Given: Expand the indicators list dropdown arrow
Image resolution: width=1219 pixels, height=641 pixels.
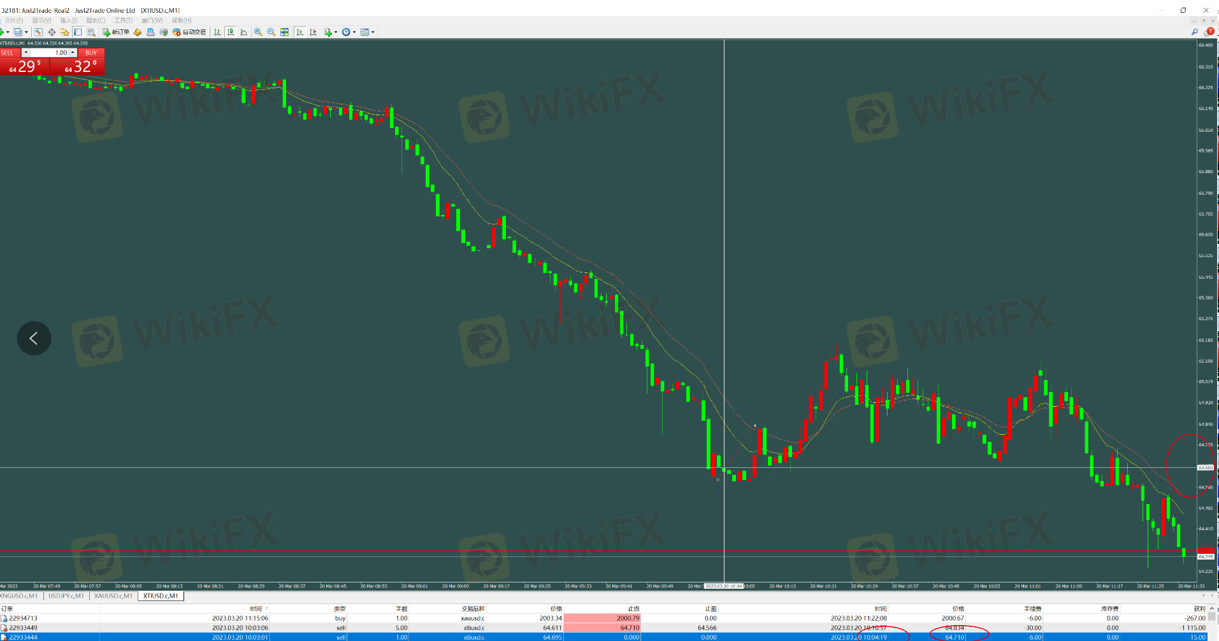Looking at the screenshot, I should pos(336,32).
